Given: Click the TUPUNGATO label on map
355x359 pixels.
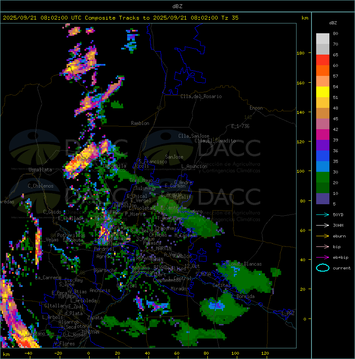Looking at the screenshot, I should click(69, 296).
